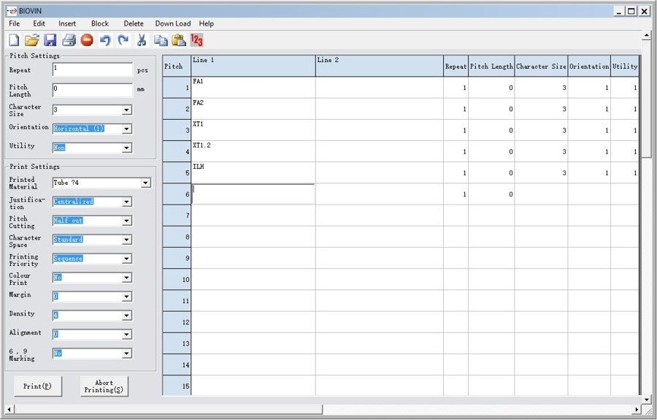Click the horizontal scrollbar thumb
Image resolution: width=657 pixels, height=420 pixels.
169,409
